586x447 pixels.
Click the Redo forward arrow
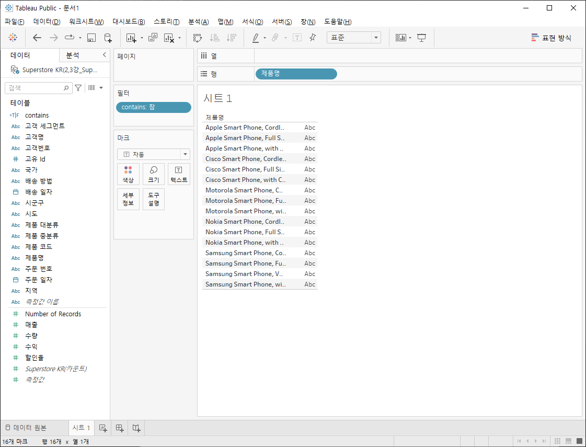(54, 37)
